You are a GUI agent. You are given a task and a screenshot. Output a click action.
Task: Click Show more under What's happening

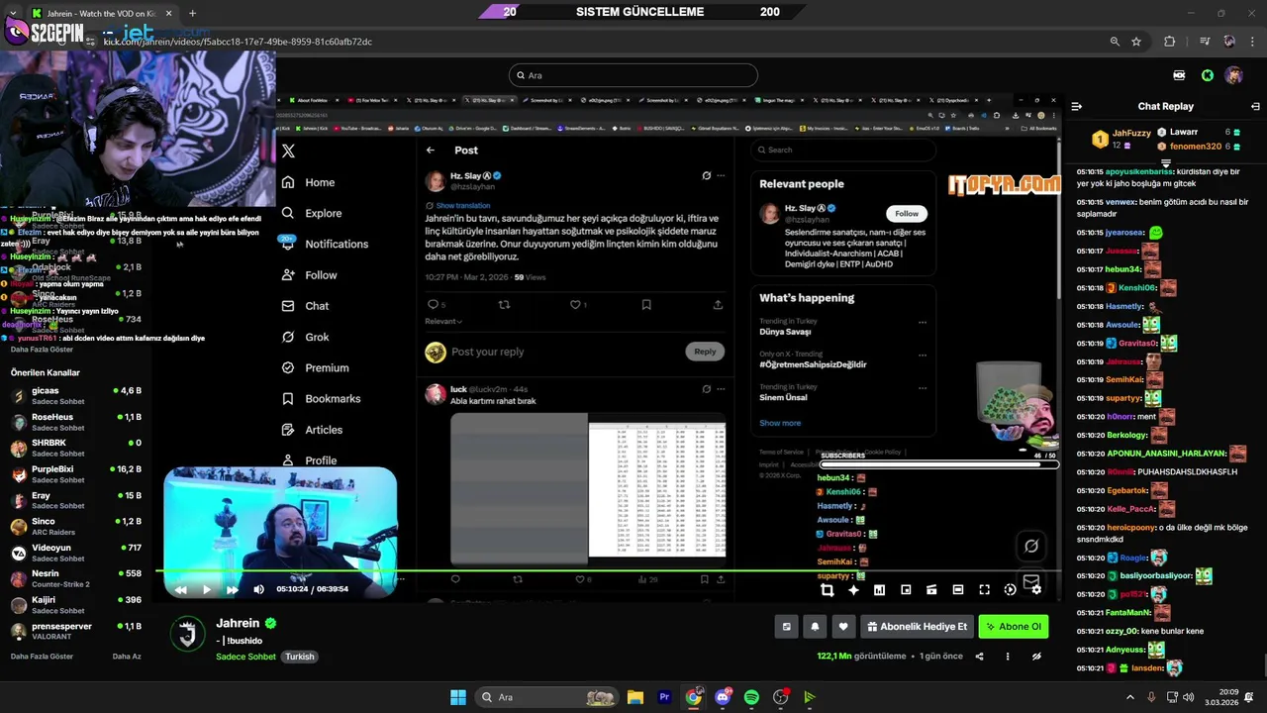pos(780,423)
